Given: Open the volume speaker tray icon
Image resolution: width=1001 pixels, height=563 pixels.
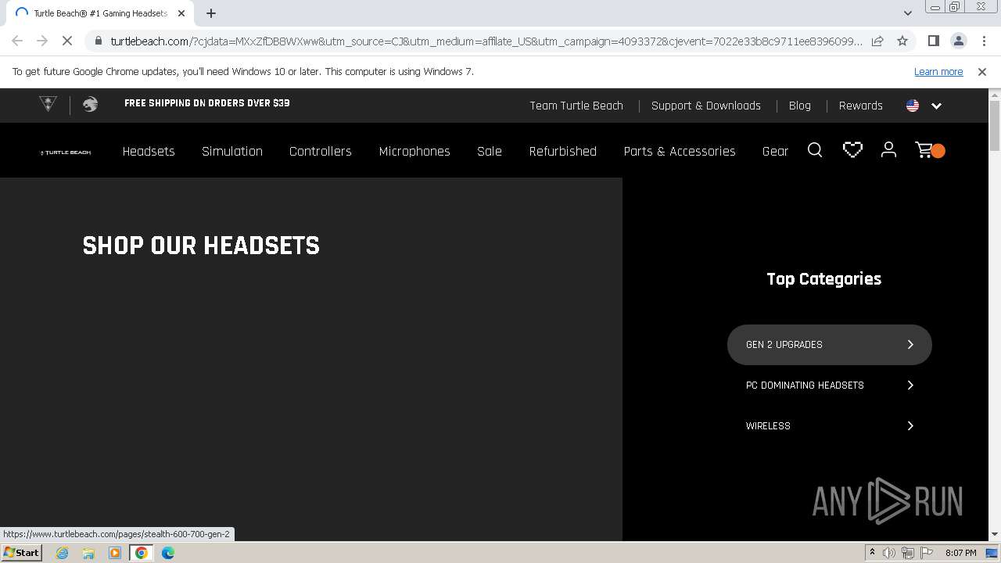Looking at the screenshot, I should 889,553.
